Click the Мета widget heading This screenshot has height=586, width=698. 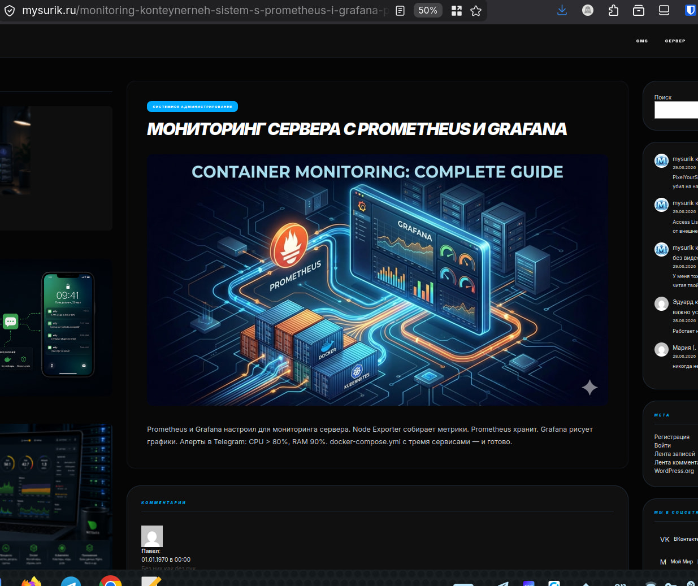point(662,415)
